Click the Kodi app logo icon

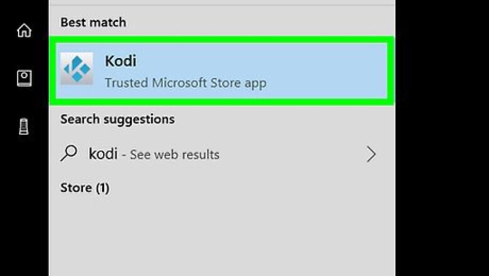(x=76, y=69)
